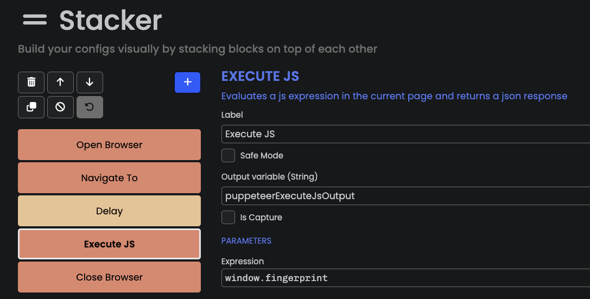Delete the selected block with trash icon

click(31, 82)
